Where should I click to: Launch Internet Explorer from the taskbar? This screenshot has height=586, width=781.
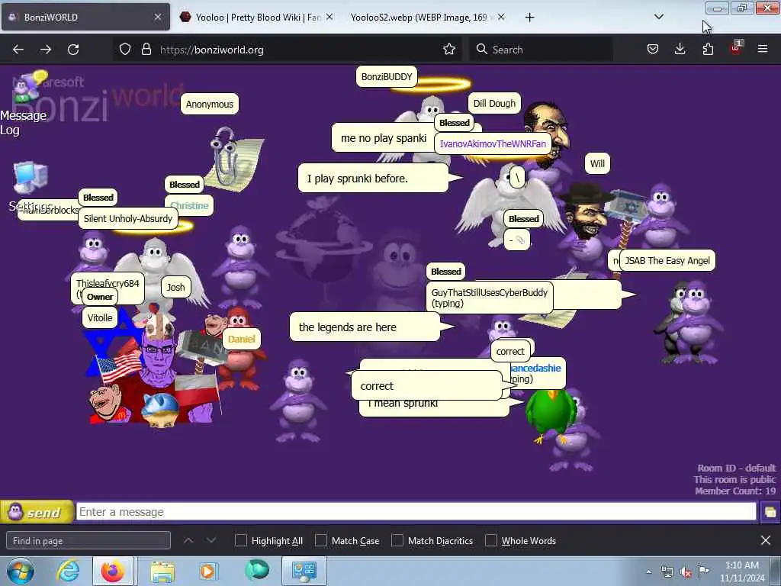68,572
